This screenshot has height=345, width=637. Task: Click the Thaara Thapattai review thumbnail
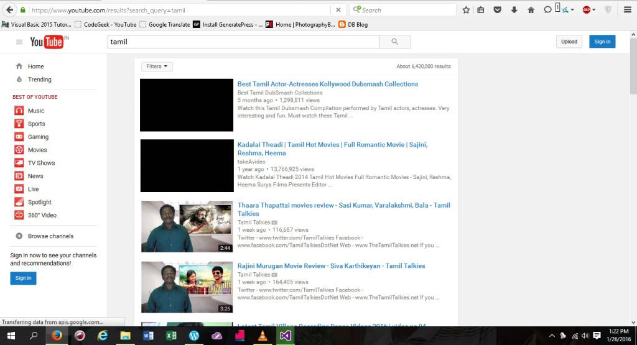187,226
